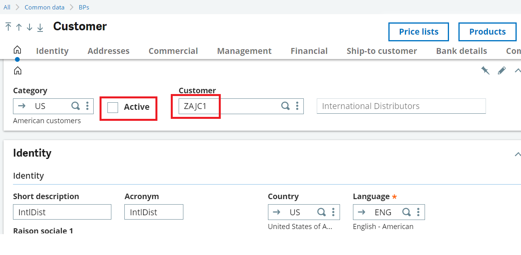Open the Language lookup magnifier
The image size is (521, 255).
[x=406, y=212]
